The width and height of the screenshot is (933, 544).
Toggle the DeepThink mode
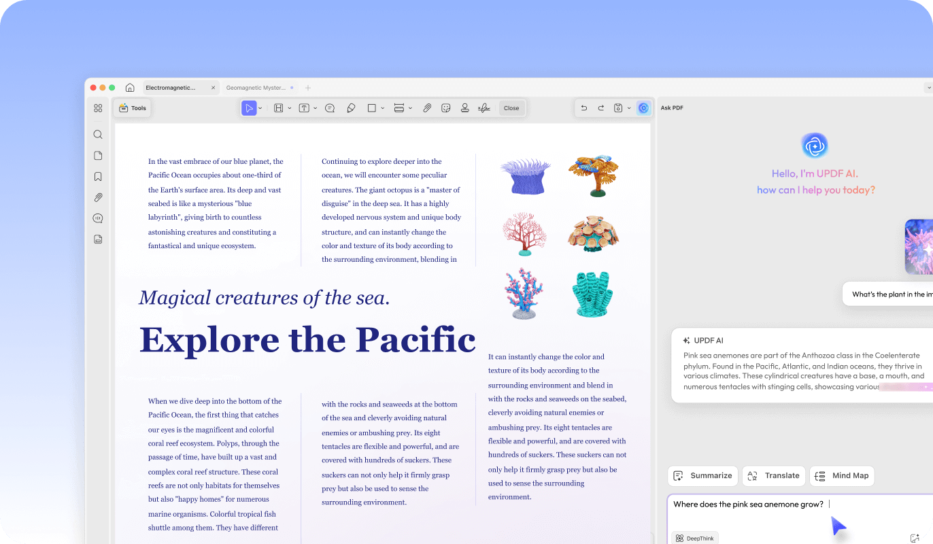coord(695,538)
